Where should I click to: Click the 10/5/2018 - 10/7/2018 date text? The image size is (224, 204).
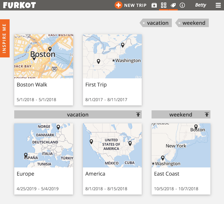(x=176, y=189)
